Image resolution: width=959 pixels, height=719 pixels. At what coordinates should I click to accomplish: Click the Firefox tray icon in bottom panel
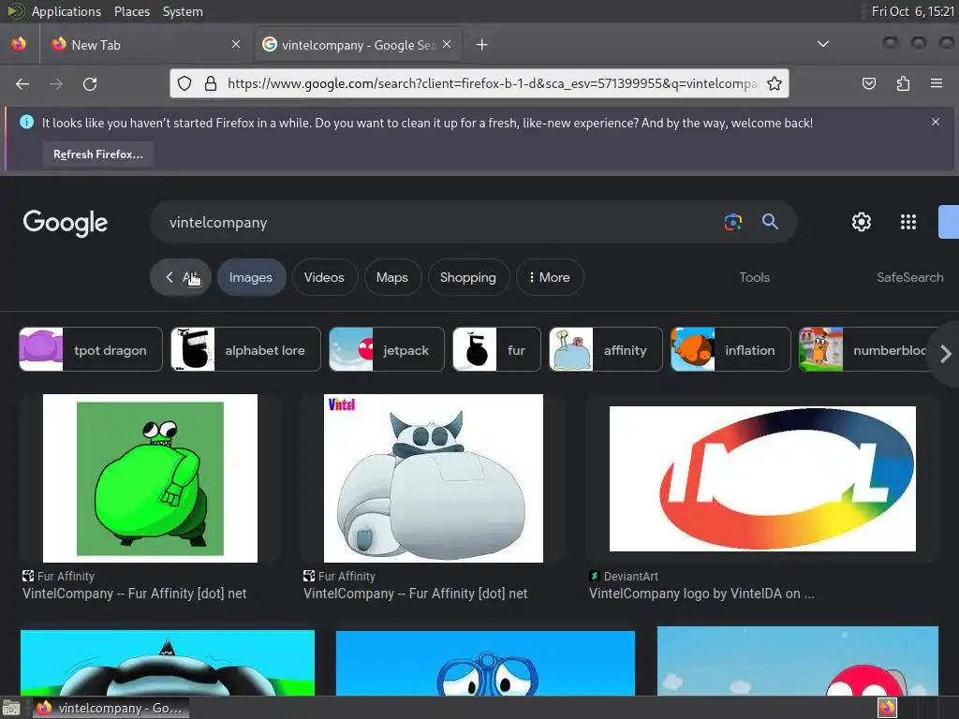(x=887, y=708)
